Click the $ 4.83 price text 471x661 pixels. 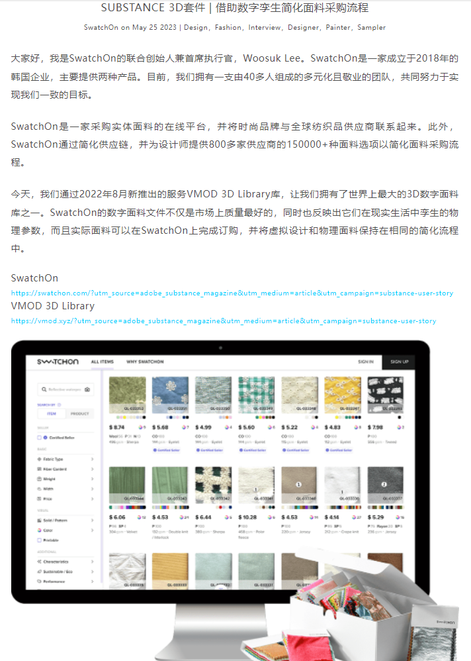pyautogui.click(x=333, y=427)
